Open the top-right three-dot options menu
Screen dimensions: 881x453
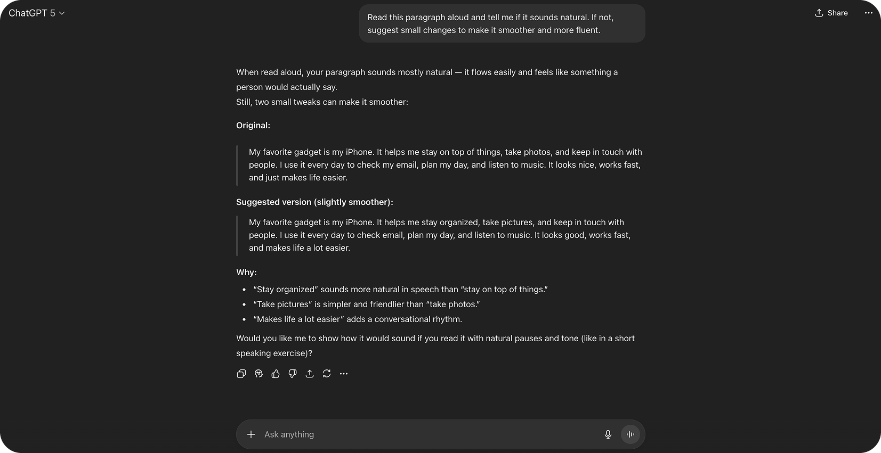868,13
